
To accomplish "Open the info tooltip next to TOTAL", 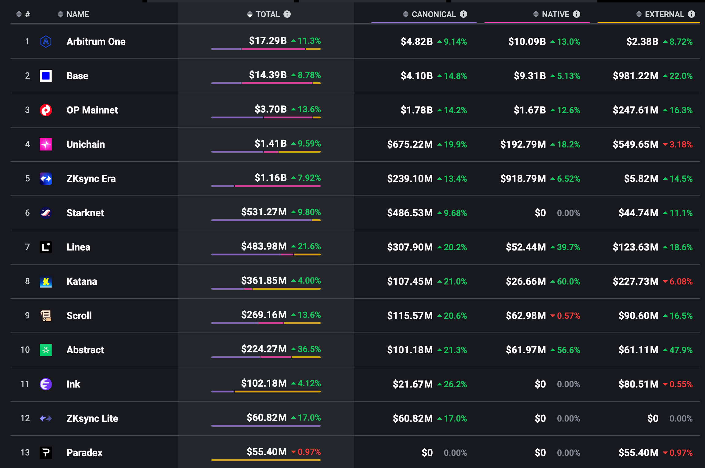I will pyautogui.click(x=287, y=14).
